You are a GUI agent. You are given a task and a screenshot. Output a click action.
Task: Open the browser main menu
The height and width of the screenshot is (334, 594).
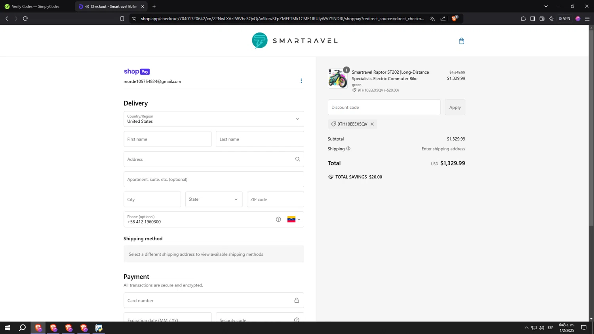587,19
